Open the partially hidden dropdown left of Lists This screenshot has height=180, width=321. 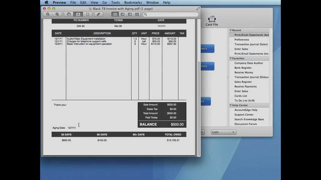202,132
